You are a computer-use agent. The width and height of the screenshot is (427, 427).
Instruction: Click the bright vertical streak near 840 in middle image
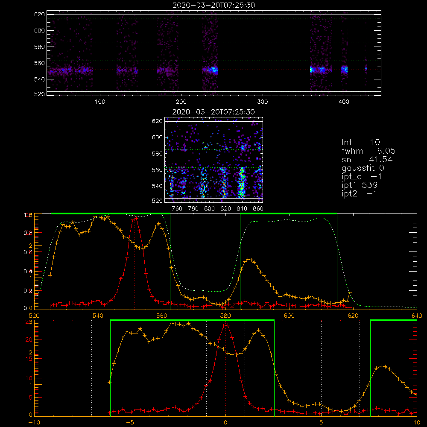(242, 182)
